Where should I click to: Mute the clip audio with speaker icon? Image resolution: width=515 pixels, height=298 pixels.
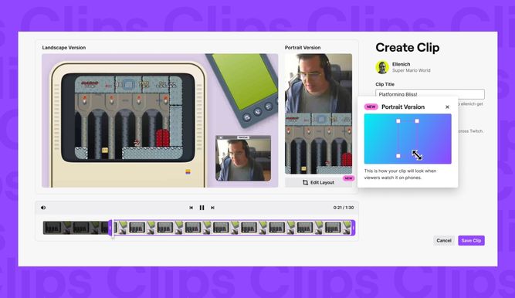pos(43,208)
